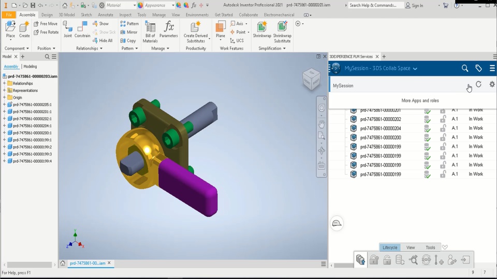The width and height of the screenshot is (497, 279).
Task: Click More Apps and roles
Action: coord(420,101)
